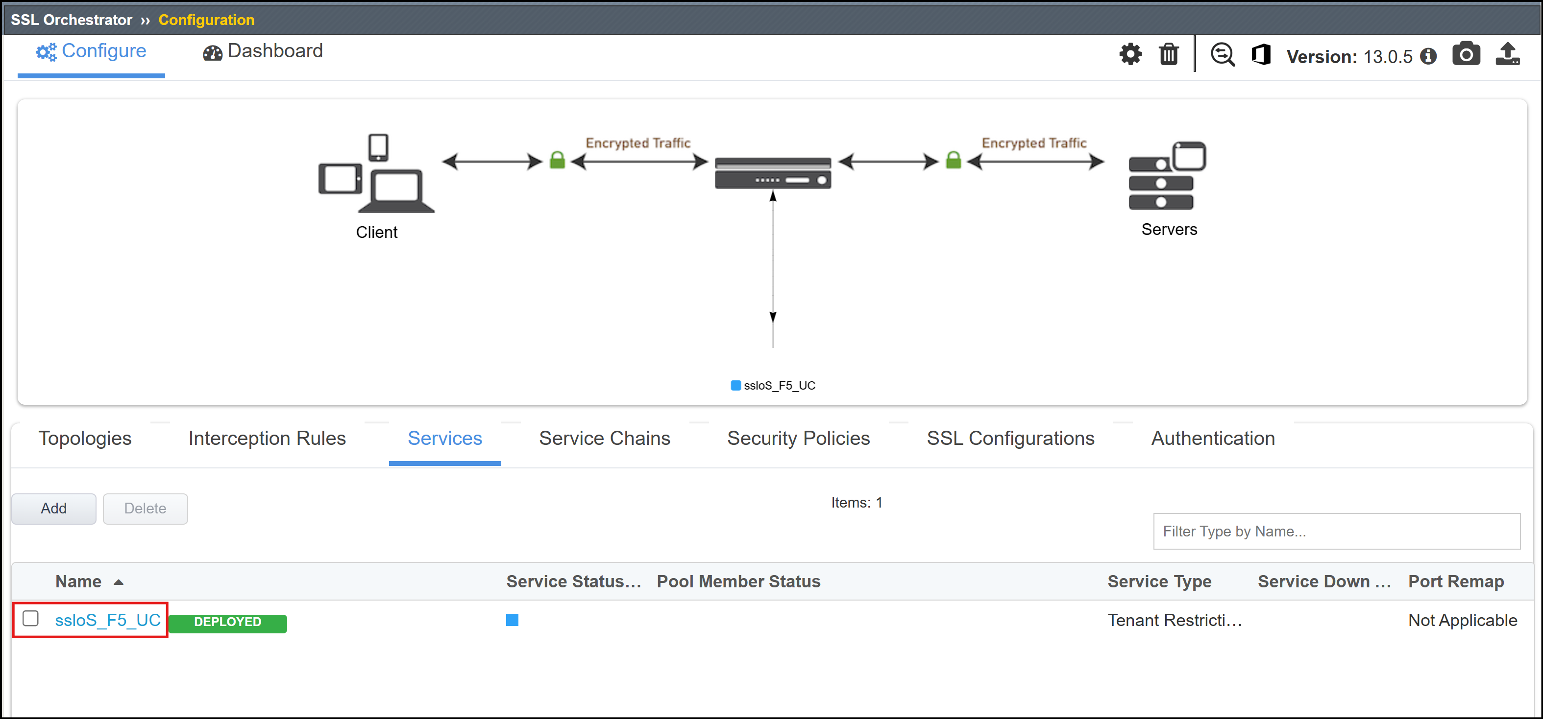Sort by Name column arrow

[x=119, y=582]
